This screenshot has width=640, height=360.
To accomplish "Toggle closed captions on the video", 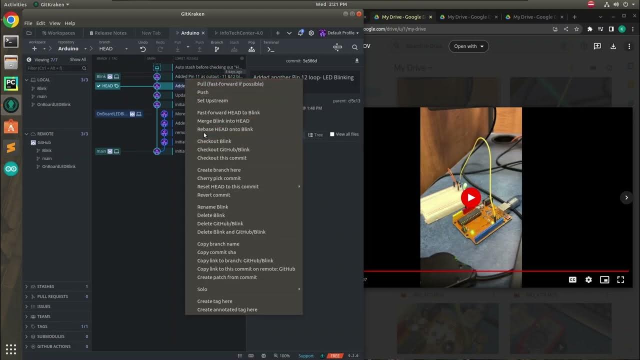I will [573, 280].
